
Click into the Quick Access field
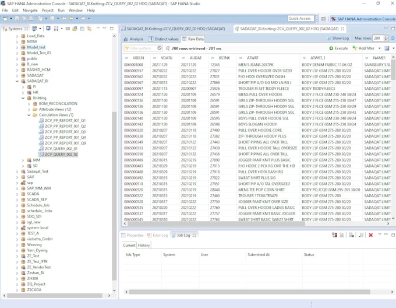[x=301, y=19]
